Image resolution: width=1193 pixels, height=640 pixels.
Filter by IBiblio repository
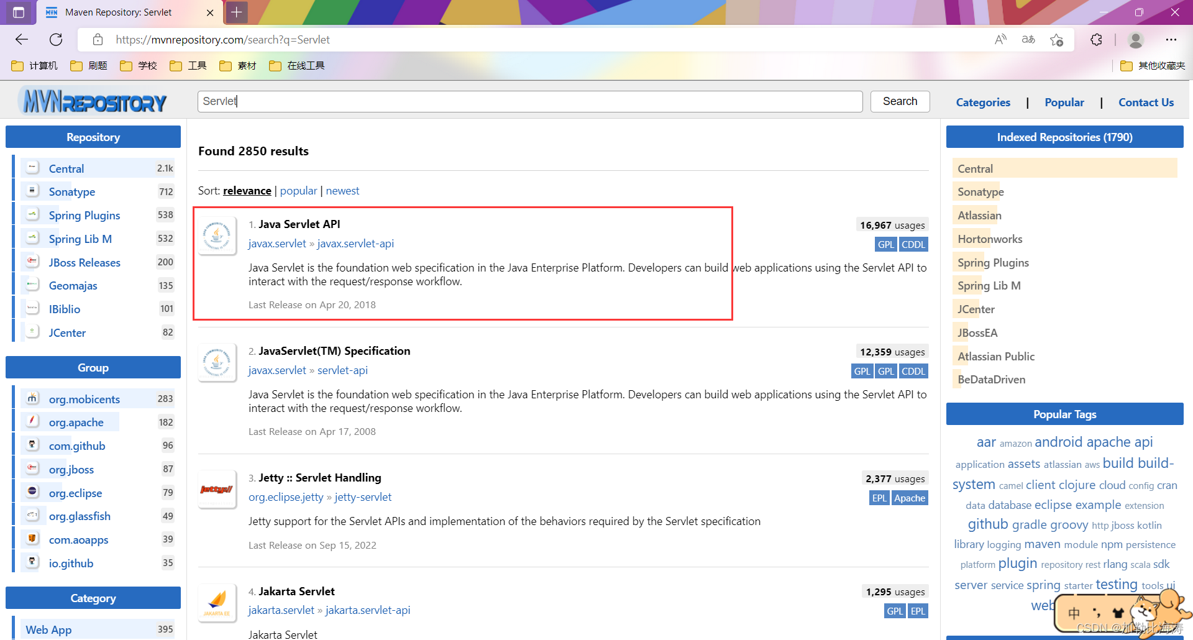point(65,309)
